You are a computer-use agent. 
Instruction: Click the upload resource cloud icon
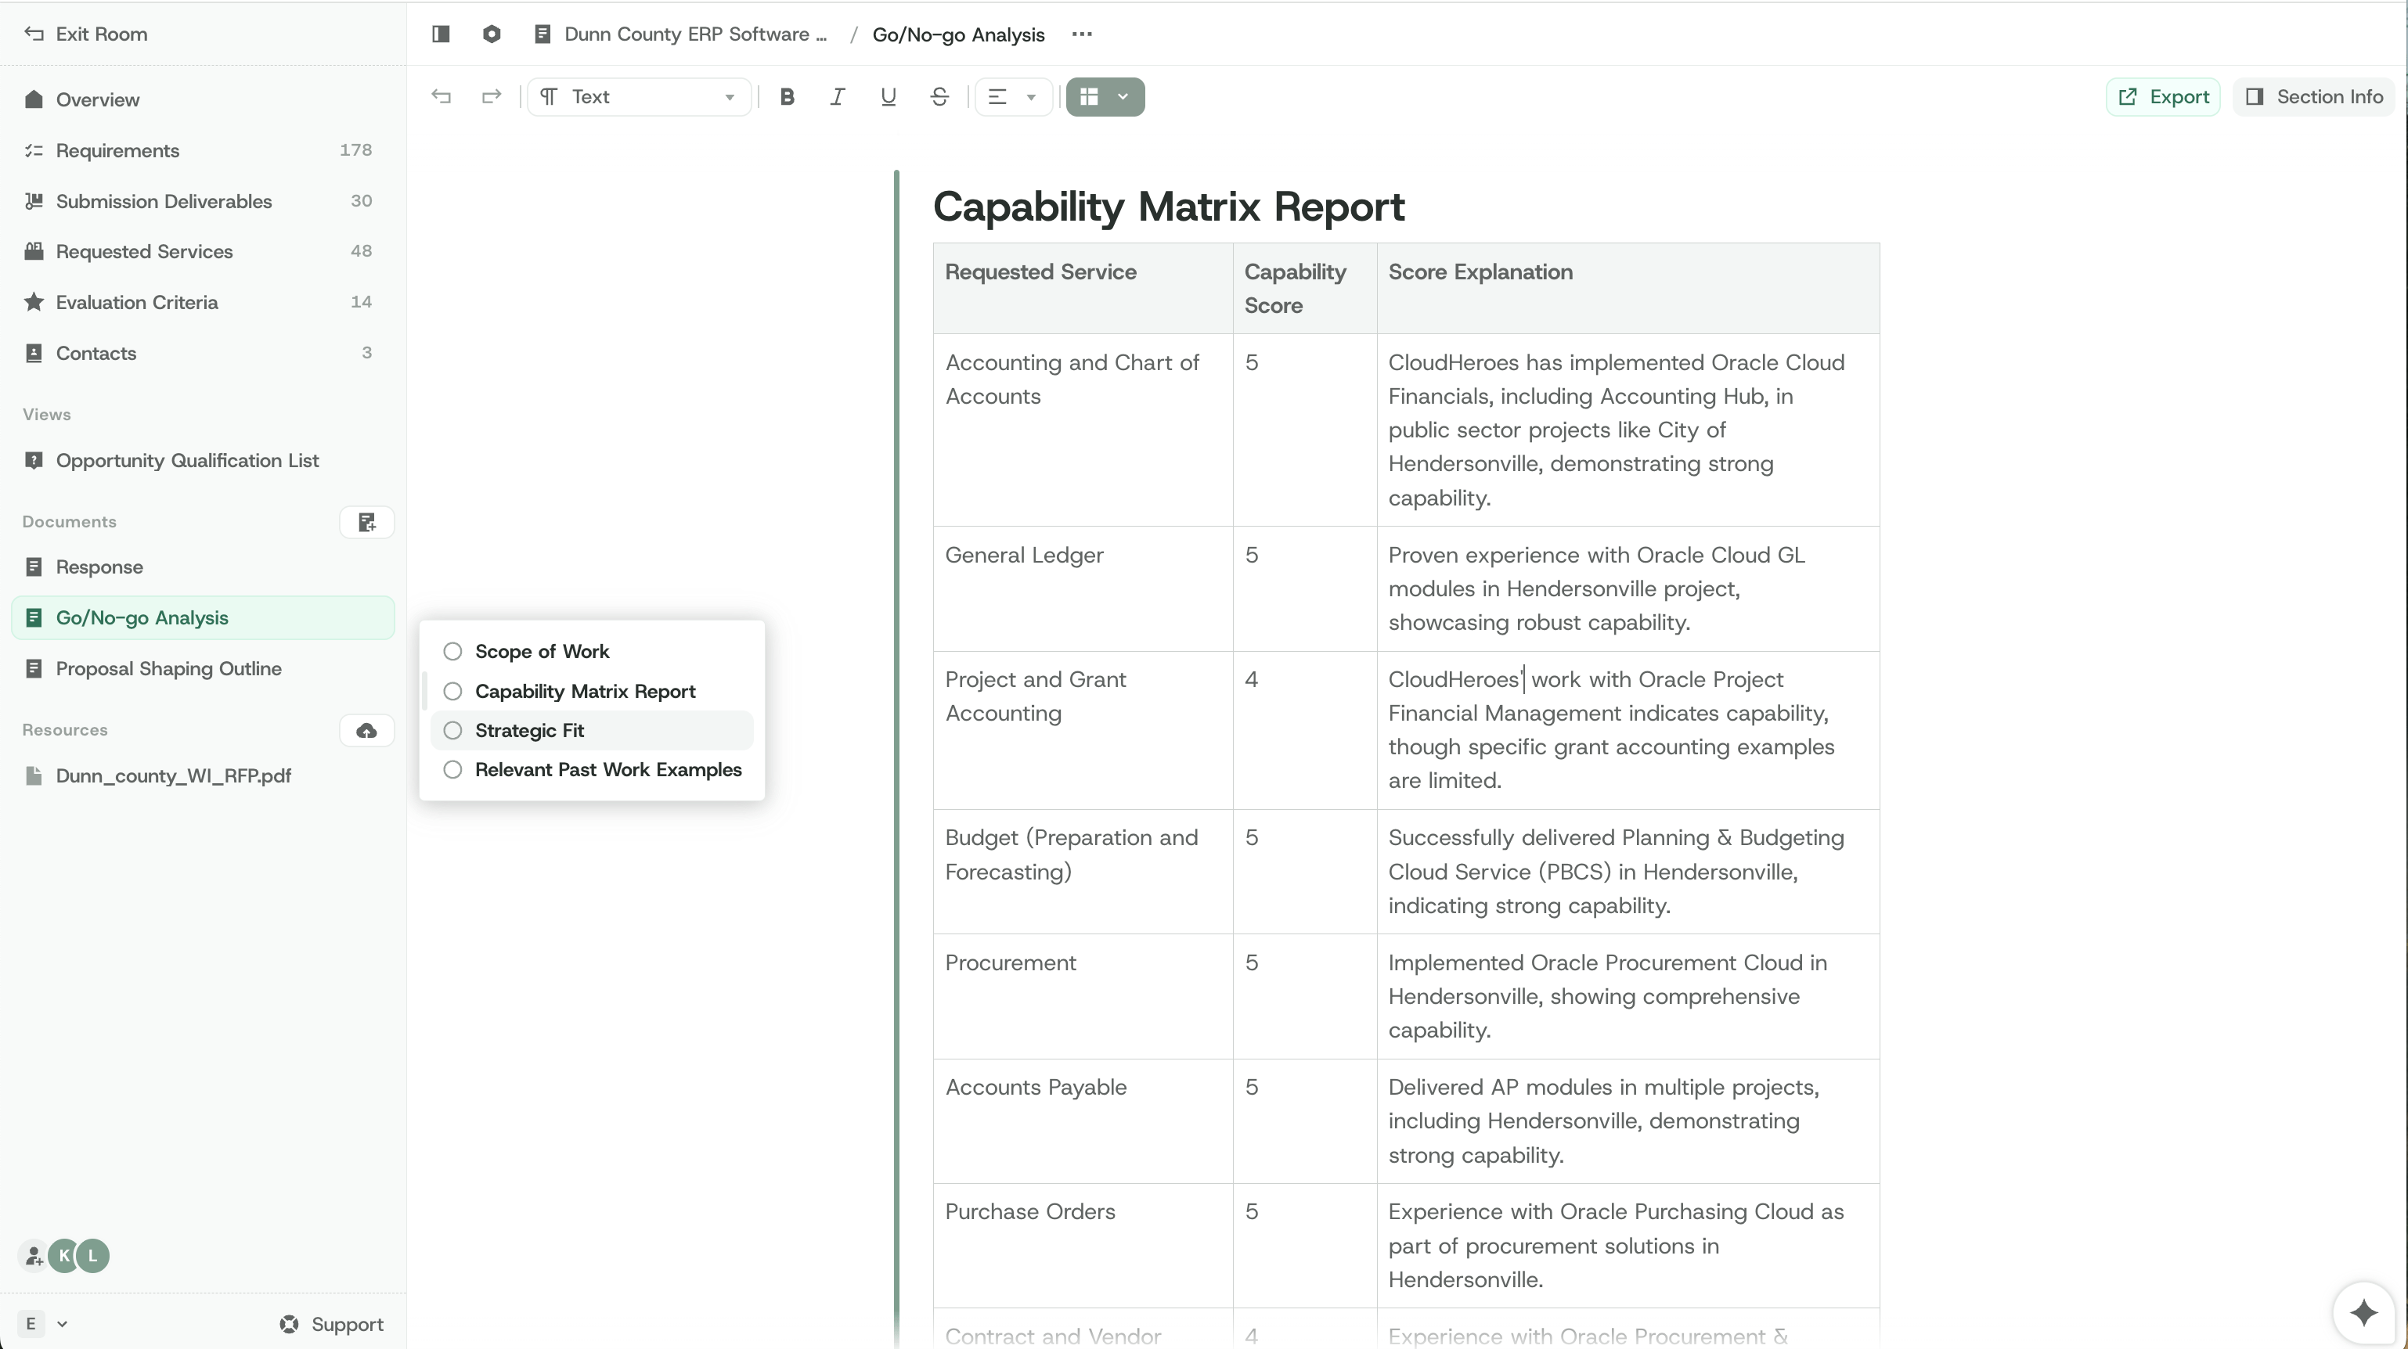[366, 731]
